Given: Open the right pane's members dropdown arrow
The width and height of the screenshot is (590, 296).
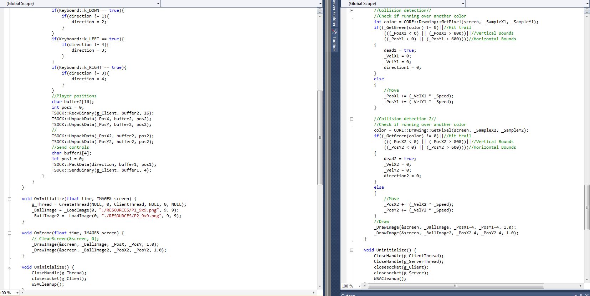Looking at the screenshot, I should point(587,4).
